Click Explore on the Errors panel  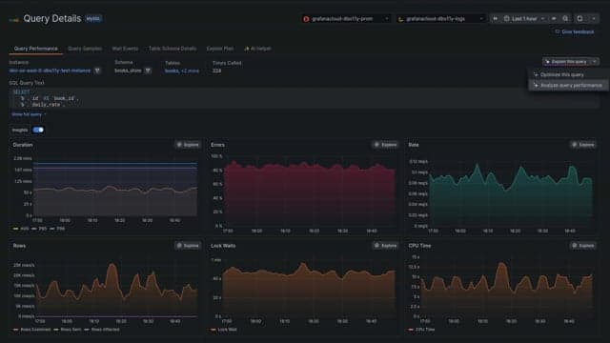(385, 145)
